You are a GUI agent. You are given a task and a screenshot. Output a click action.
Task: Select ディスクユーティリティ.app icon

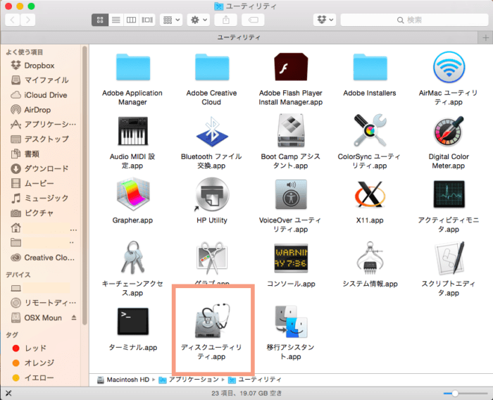(x=212, y=321)
